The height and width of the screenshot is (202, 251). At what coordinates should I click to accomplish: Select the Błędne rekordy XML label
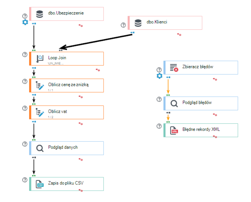201,129
